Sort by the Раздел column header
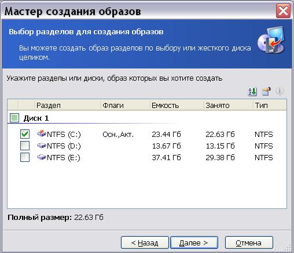 (68, 105)
